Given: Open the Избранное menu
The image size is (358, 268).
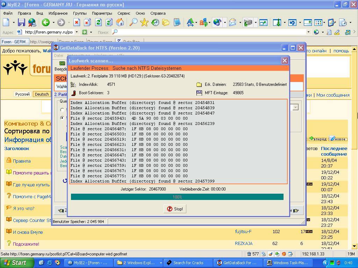Looking at the screenshot, I should 58,13.
